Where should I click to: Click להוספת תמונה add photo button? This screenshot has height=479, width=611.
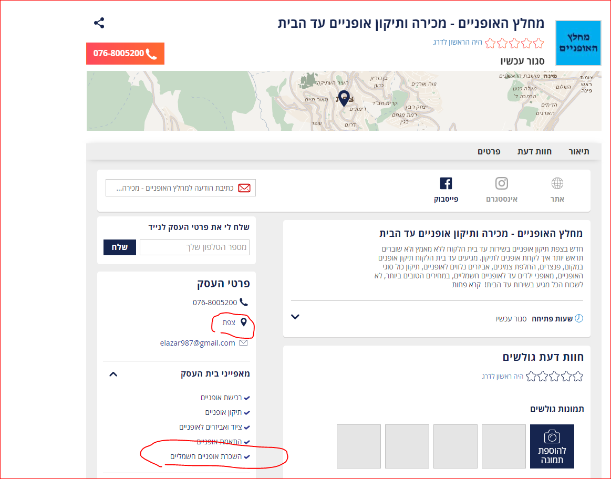pos(552,446)
